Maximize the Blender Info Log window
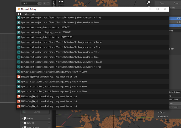The height and width of the screenshot is (128, 181). 157,9
